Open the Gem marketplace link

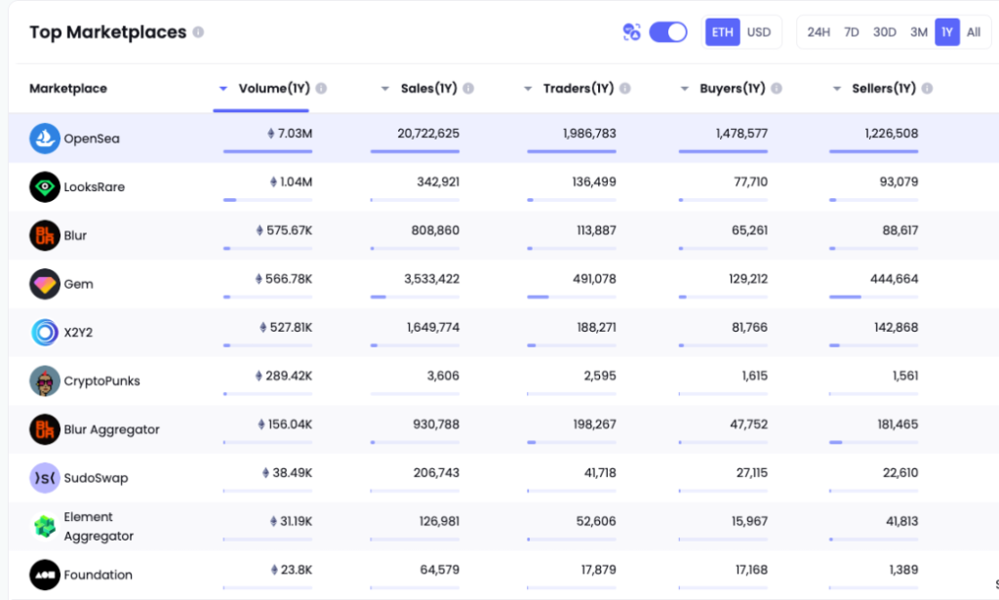pyautogui.click(x=78, y=284)
